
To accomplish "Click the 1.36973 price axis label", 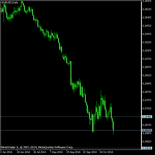I will click(147, 1).
